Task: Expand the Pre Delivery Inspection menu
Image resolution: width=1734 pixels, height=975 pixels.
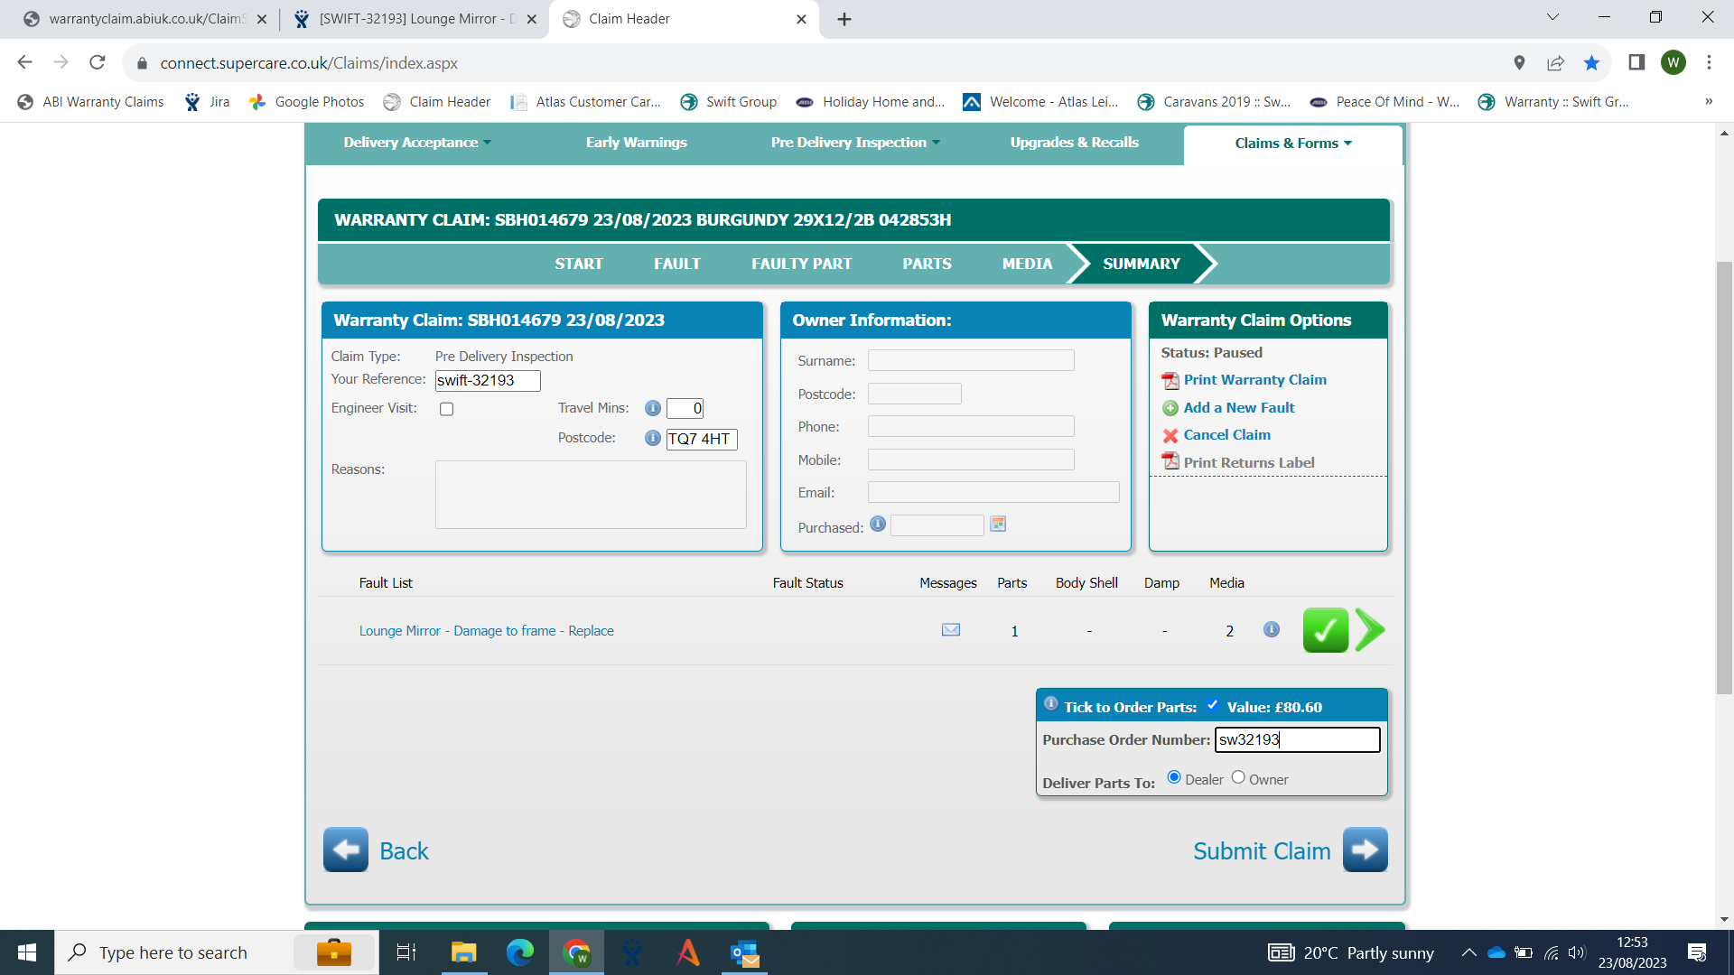Action: coord(855,143)
